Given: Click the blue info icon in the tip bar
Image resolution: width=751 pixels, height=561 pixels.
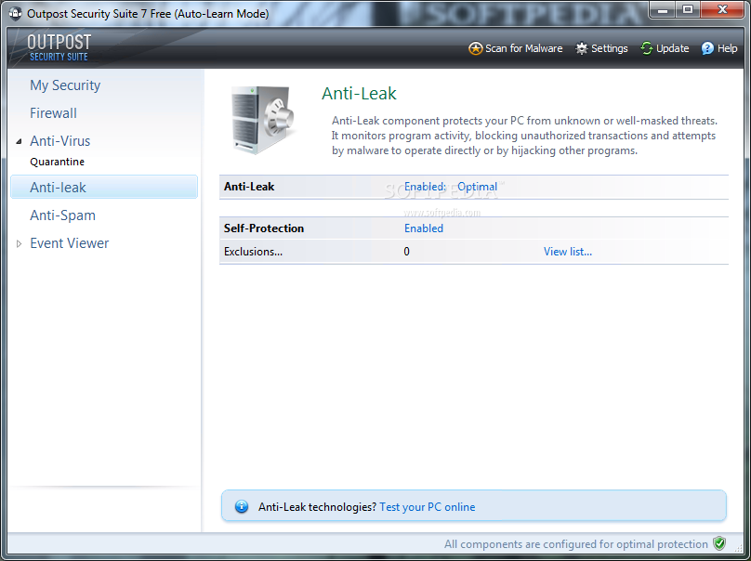Looking at the screenshot, I should (x=242, y=506).
